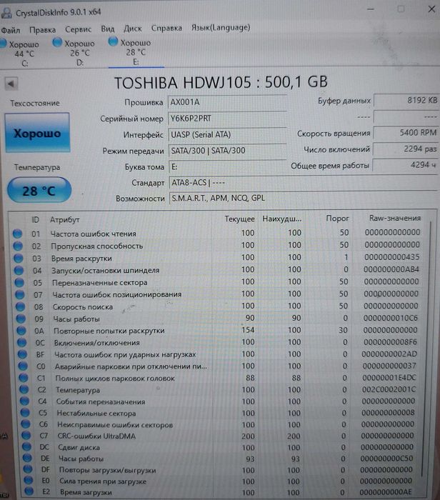This screenshot has height=500, width=440.
Task: Click the status dot for Скорость поиска
Action: [21, 306]
